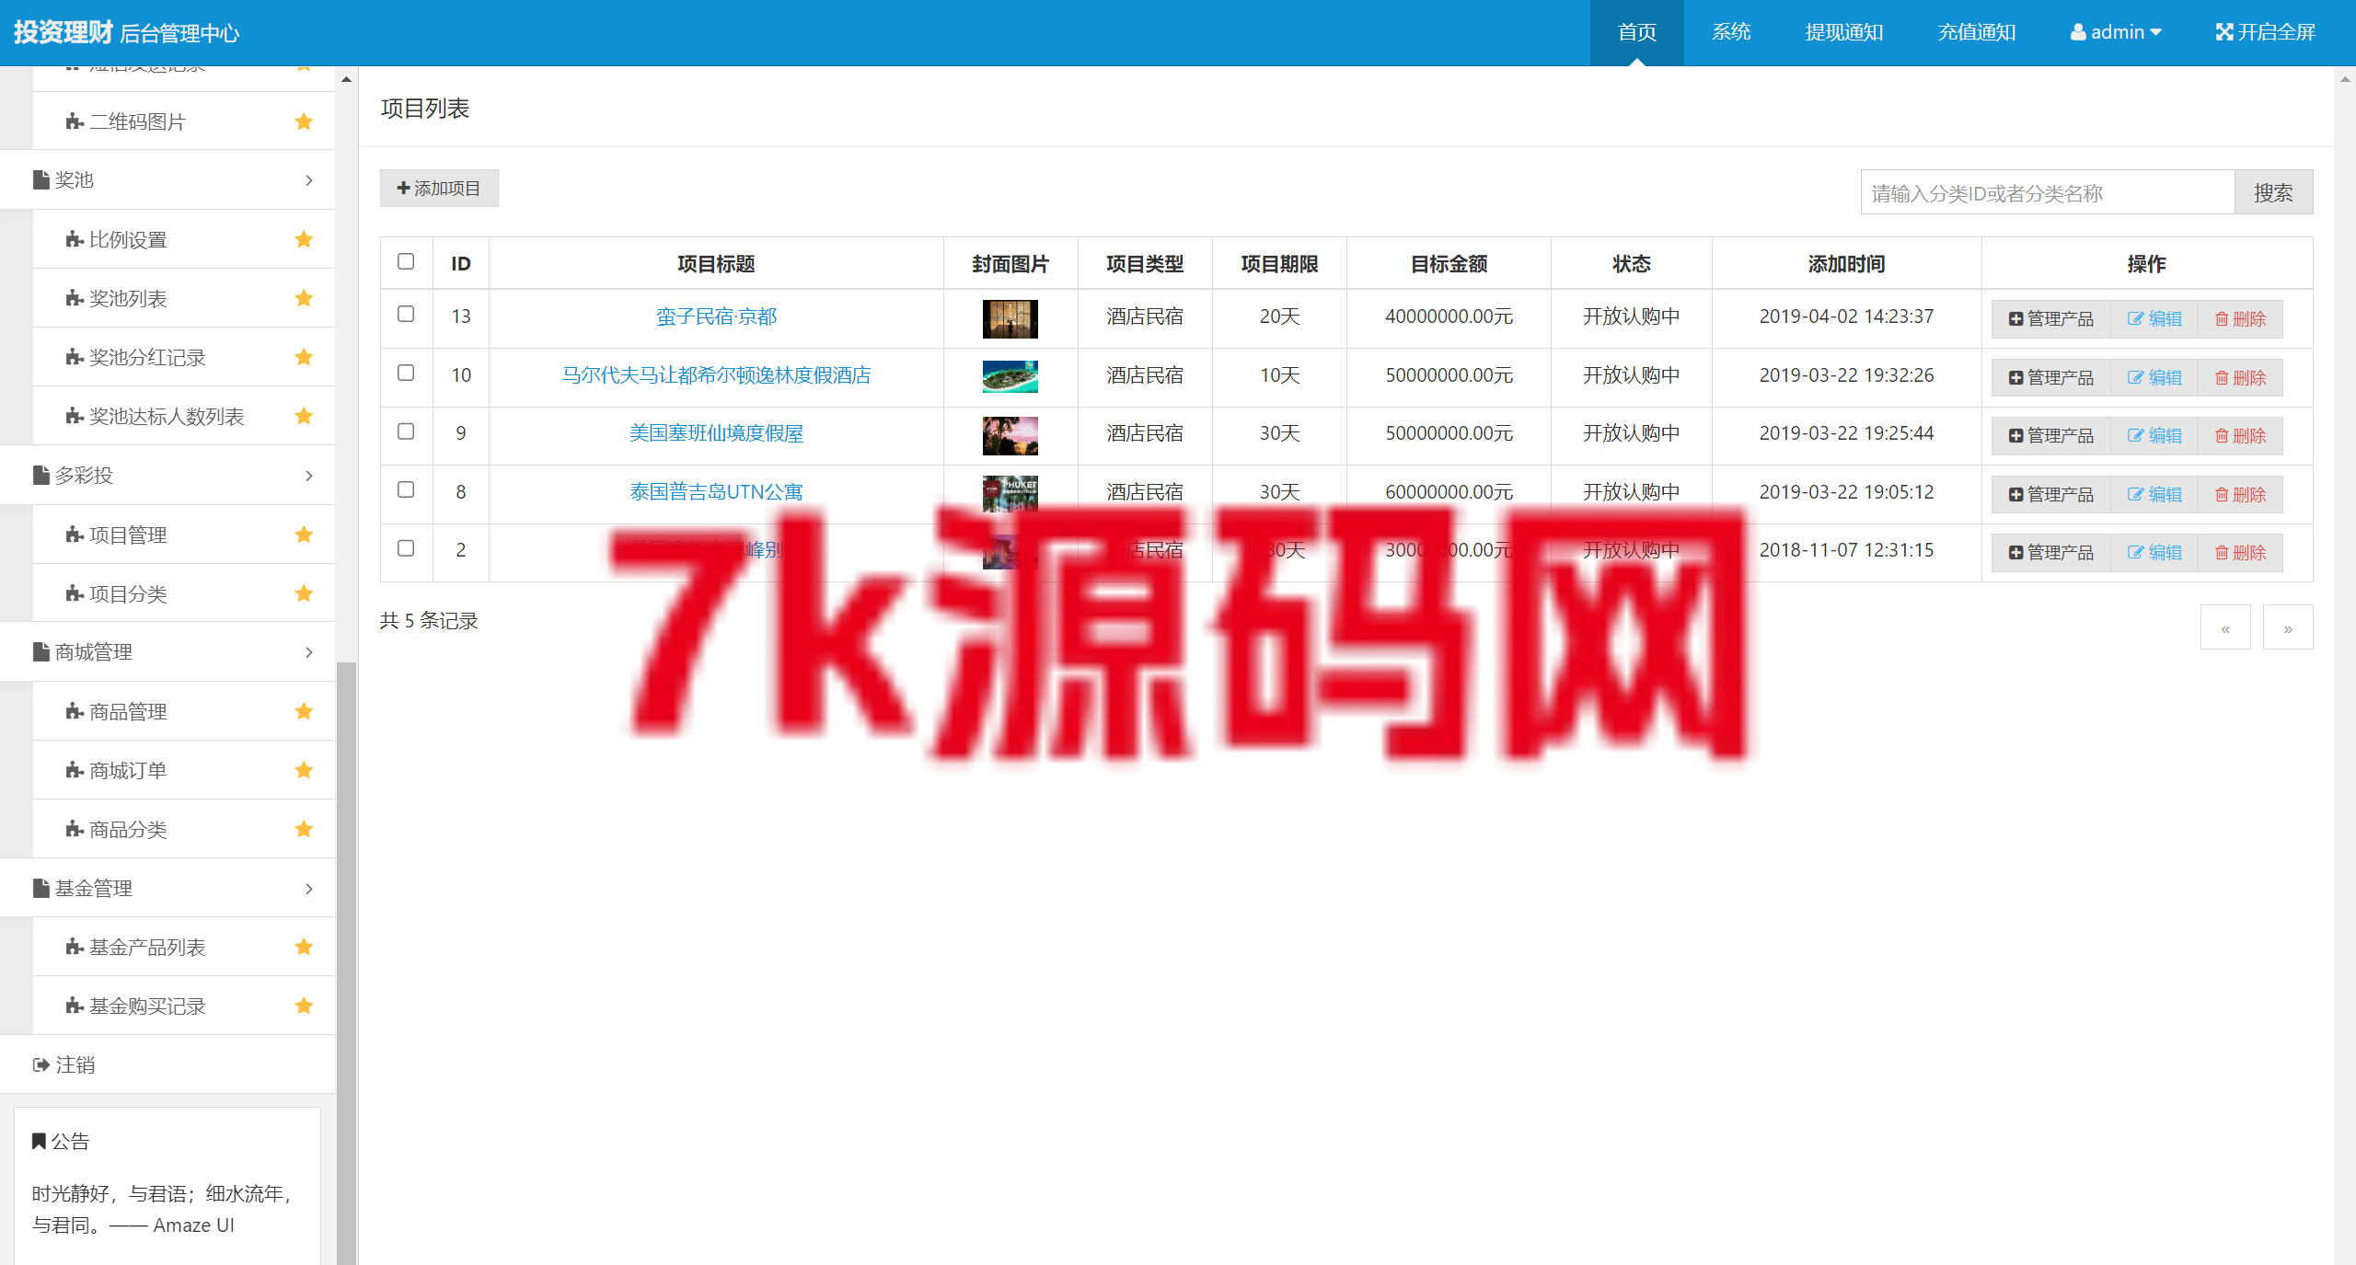Click the star icon next to 二维码图片

pyautogui.click(x=304, y=121)
